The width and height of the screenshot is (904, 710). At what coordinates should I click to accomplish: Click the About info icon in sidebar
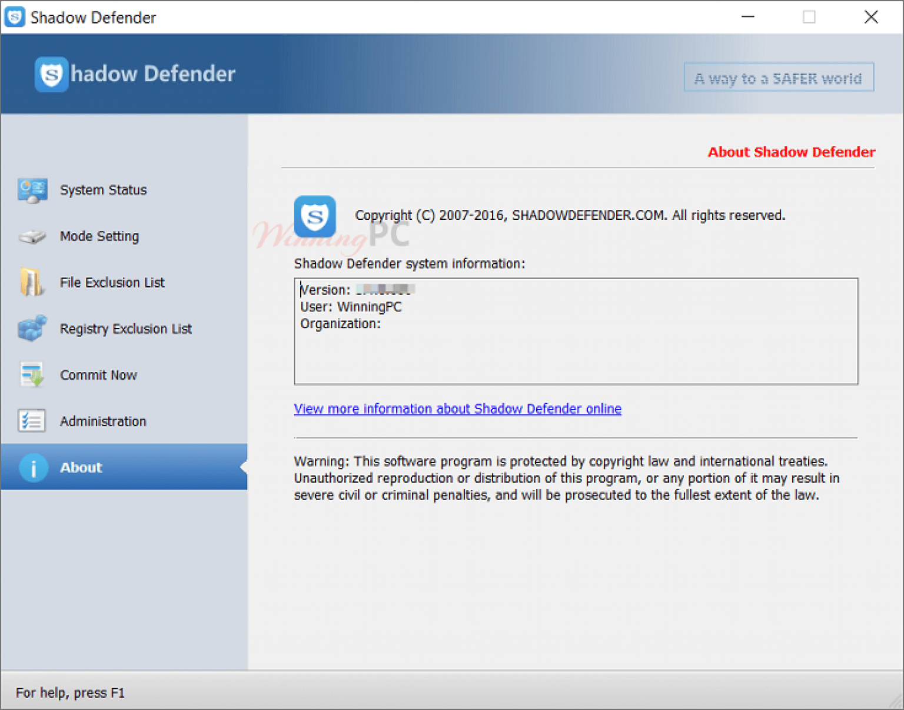(33, 467)
